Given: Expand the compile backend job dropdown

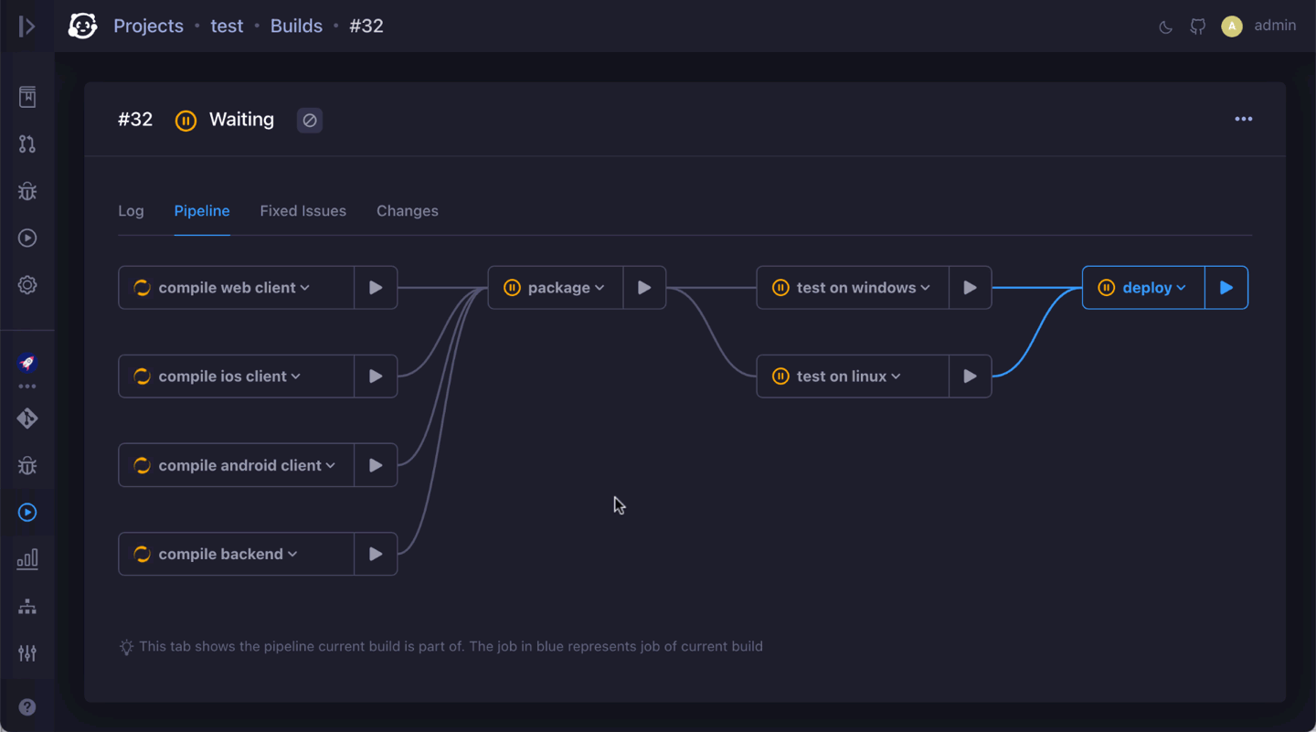Looking at the screenshot, I should 292,553.
